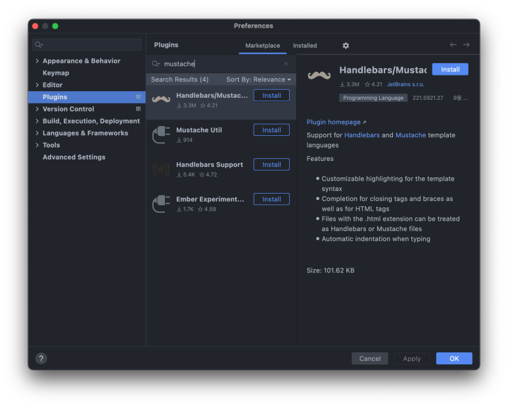Viewport: 508px width, 407px height.
Task: Navigate forward with the right arrow
Action: 466,45
